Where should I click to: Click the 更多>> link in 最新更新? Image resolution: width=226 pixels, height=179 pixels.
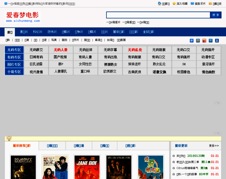[x=214, y=146]
